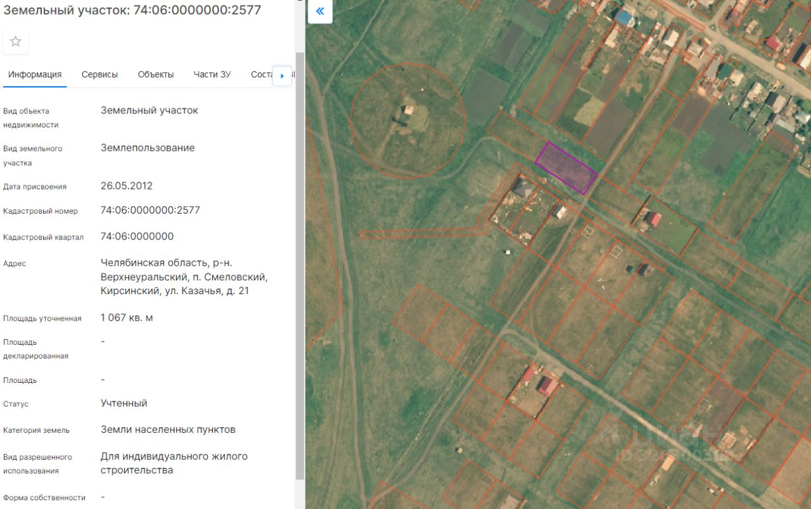This screenshot has height=509, width=811.
Task: Open the Части ЗУ tab
Action: point(212,74)
